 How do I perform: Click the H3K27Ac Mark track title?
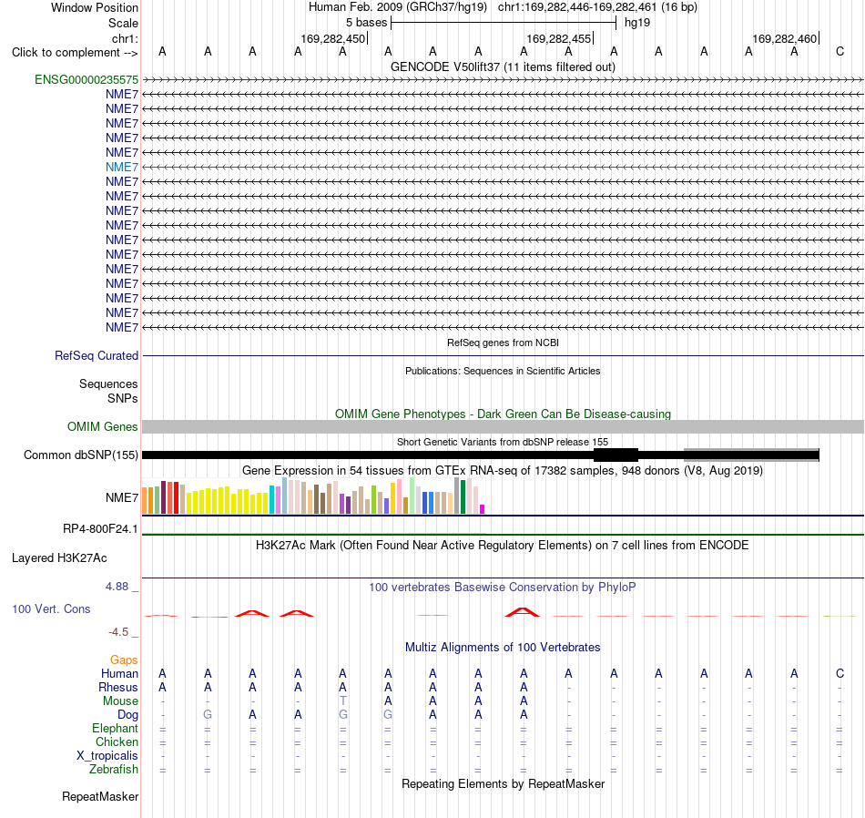(503, 546)
